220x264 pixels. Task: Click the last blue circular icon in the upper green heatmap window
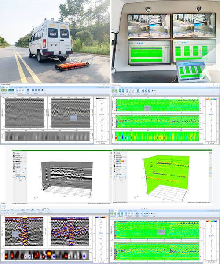(149, 90)
